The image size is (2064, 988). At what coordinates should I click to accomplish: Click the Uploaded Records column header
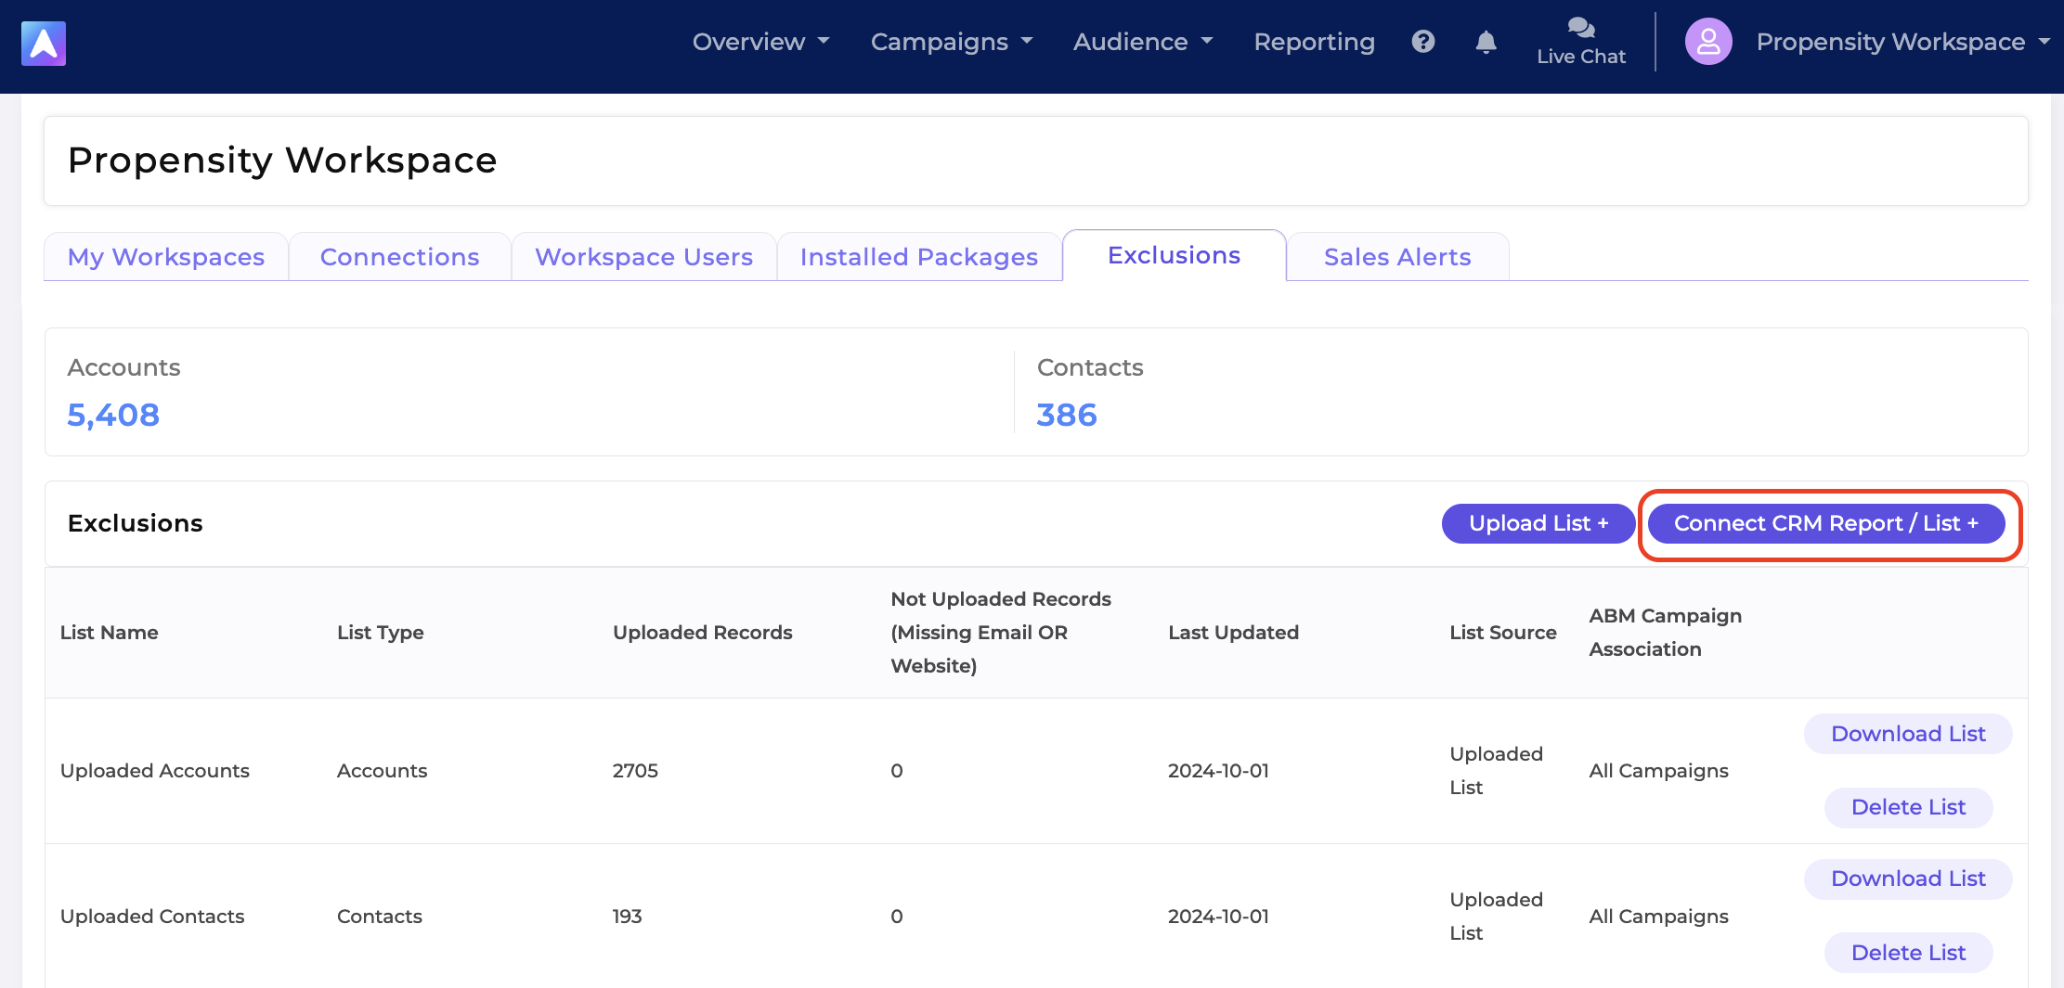point(703,633)
